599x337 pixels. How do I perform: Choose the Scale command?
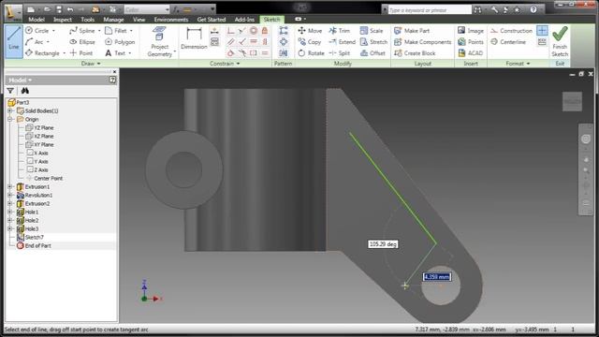pos(372,30)
